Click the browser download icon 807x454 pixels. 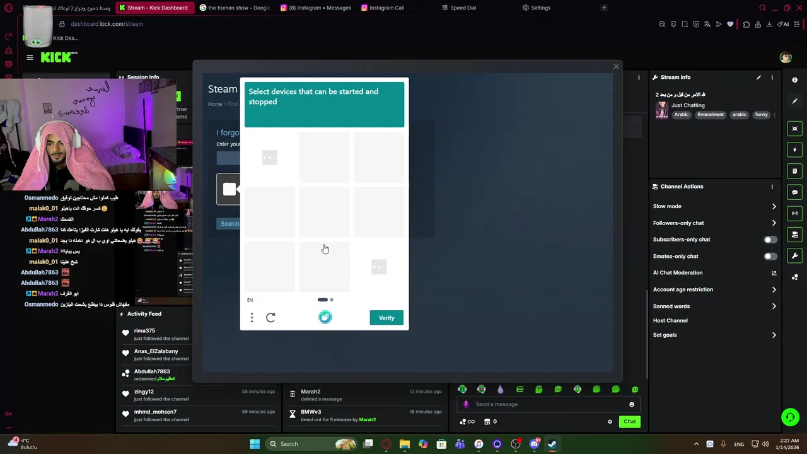(769, 24)
